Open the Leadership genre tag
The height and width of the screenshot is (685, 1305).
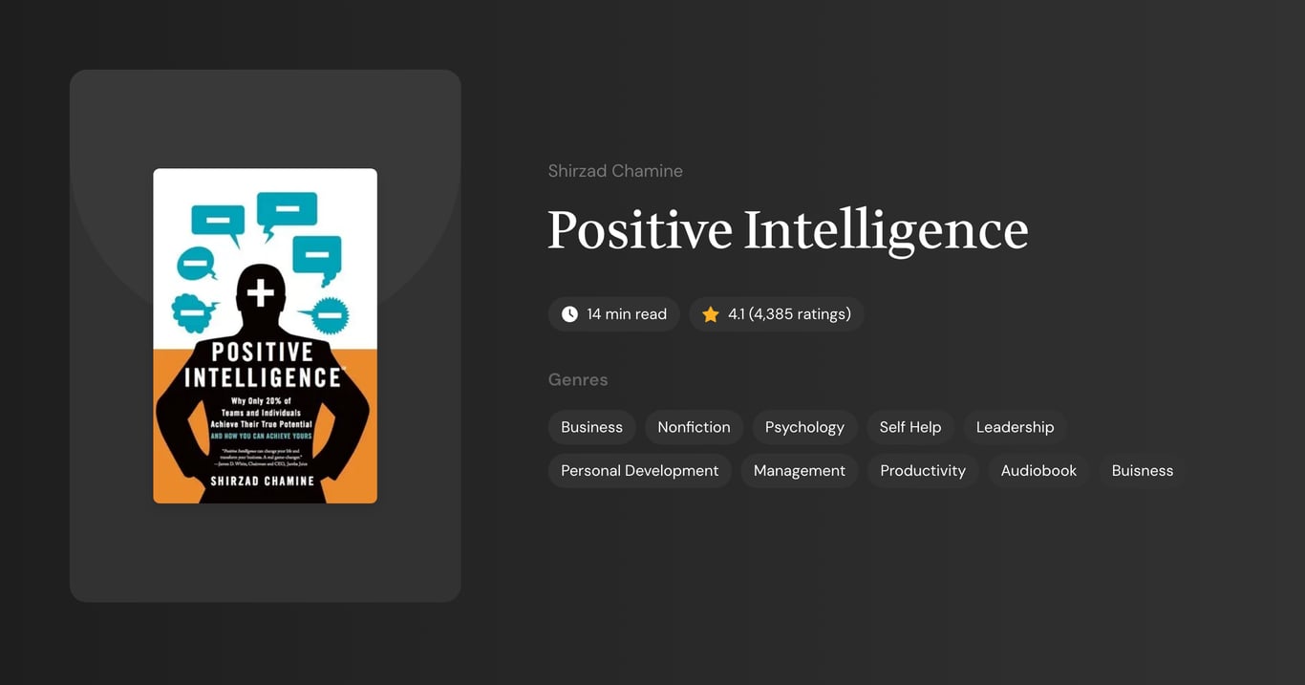(1015, 427)
